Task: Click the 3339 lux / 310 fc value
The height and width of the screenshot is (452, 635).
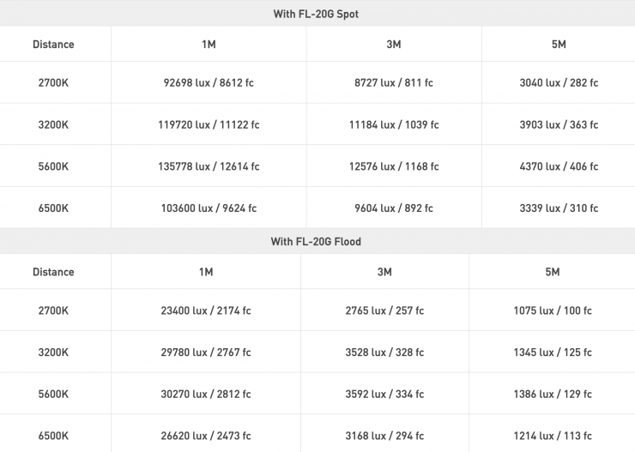Action: point(559,208)
